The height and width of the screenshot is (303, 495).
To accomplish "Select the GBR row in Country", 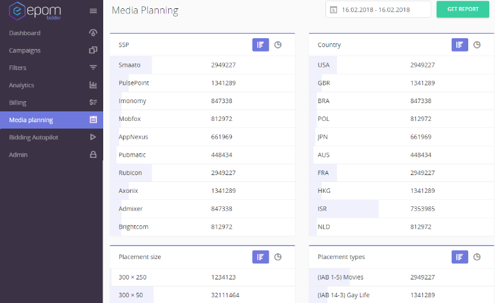I will pyautogui.click(x=401, y=83).
